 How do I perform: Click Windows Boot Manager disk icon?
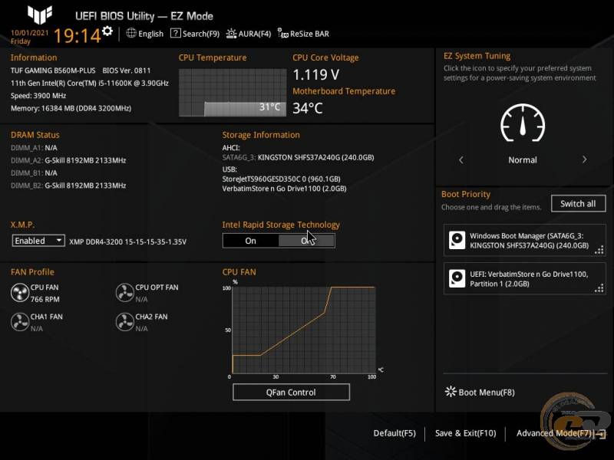[x=457, y=240]
